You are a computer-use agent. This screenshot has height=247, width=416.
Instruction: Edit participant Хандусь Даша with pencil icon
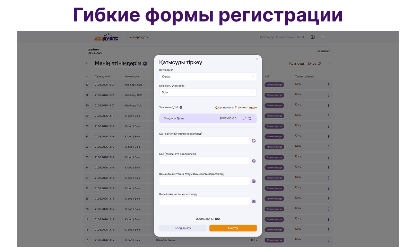pyautogui.click(x=244, y=118)
